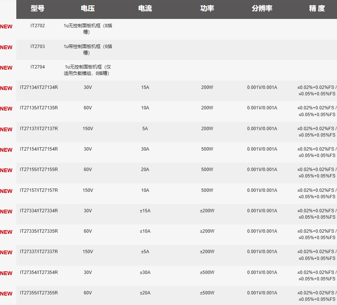The height and width of the screenshot is (305, 337).
Task: Click the 0.001V/0.001A resolution for IT27134/IT27134R
Action: (x=262, y=87)
